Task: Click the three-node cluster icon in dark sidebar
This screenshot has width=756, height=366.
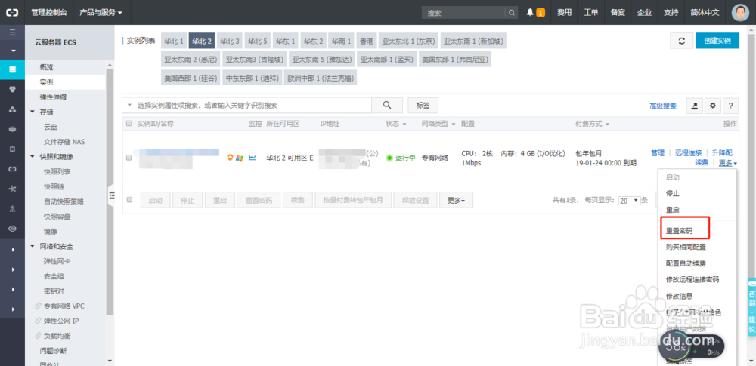Action: coord(13,109)
